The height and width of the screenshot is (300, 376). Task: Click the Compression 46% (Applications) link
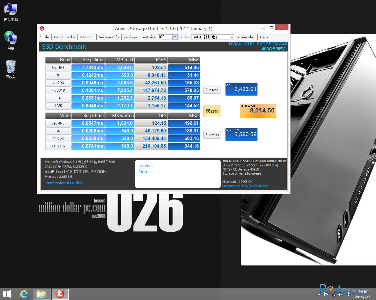[x=245, y=186]
